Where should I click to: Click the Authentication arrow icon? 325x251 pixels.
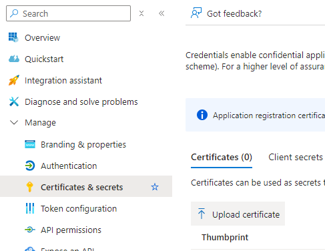tap(30, 166)
